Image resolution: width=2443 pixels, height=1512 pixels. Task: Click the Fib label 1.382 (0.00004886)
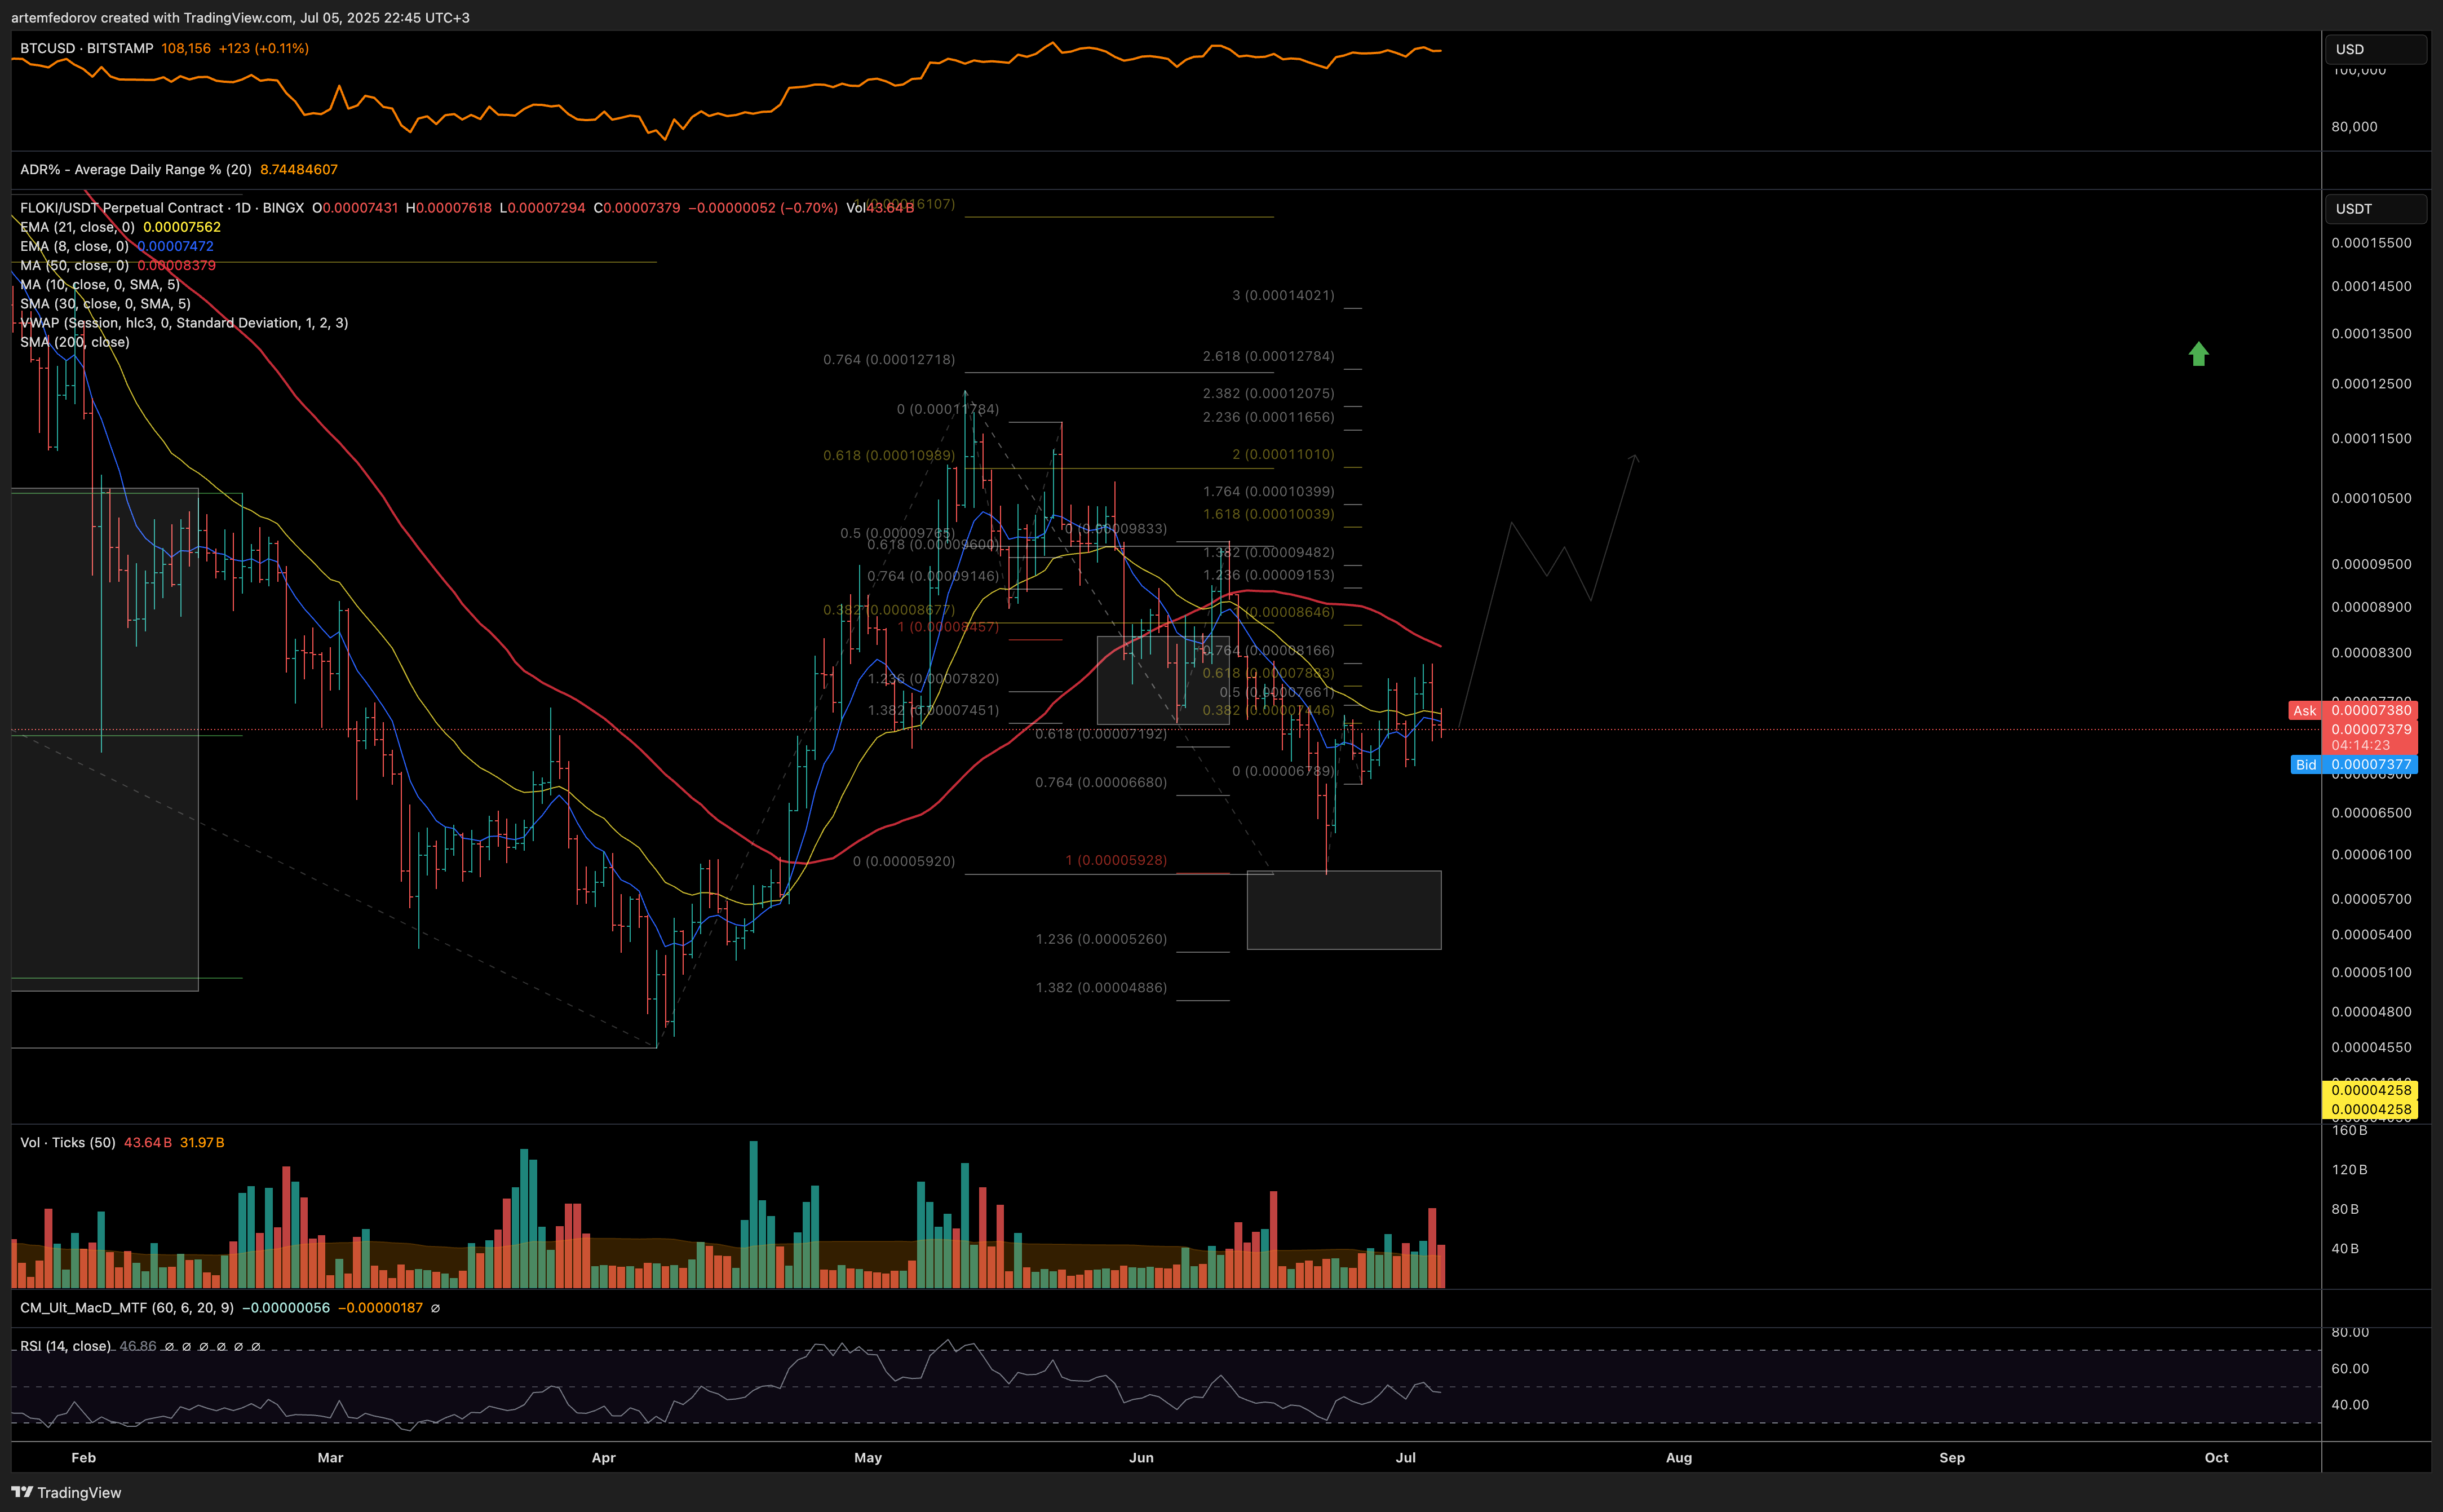1100,988
